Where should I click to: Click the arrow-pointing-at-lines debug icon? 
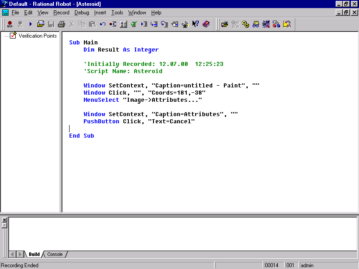tap(144, 24)
